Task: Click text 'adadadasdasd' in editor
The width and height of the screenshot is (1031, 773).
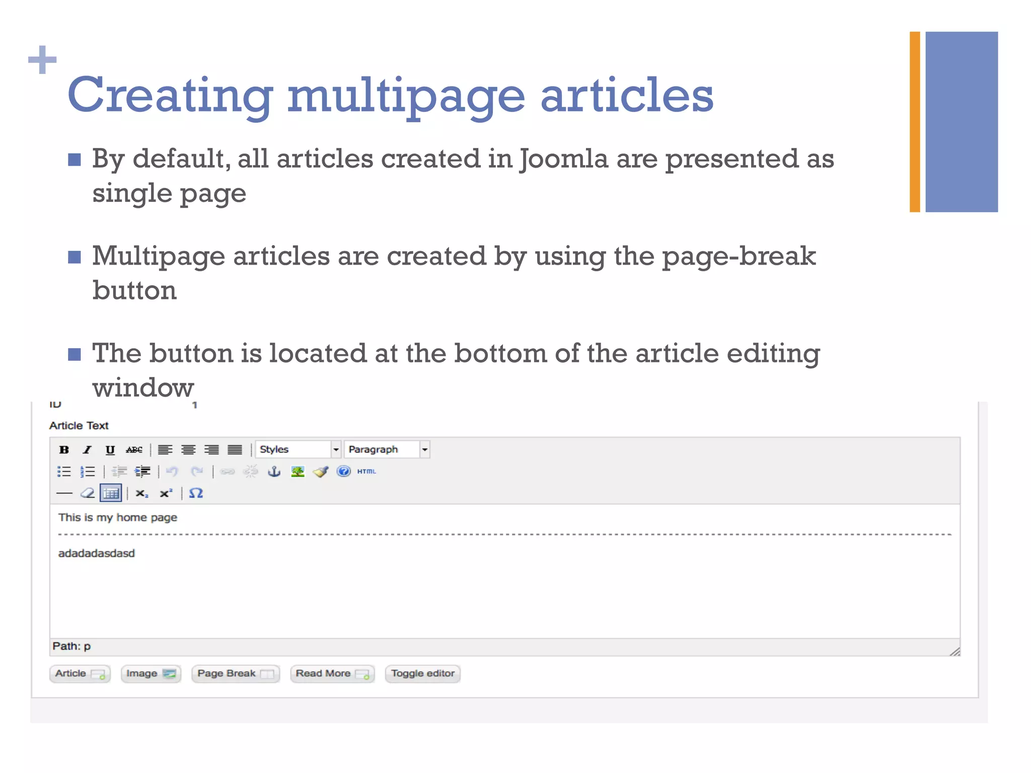Action: coord(97,554)
